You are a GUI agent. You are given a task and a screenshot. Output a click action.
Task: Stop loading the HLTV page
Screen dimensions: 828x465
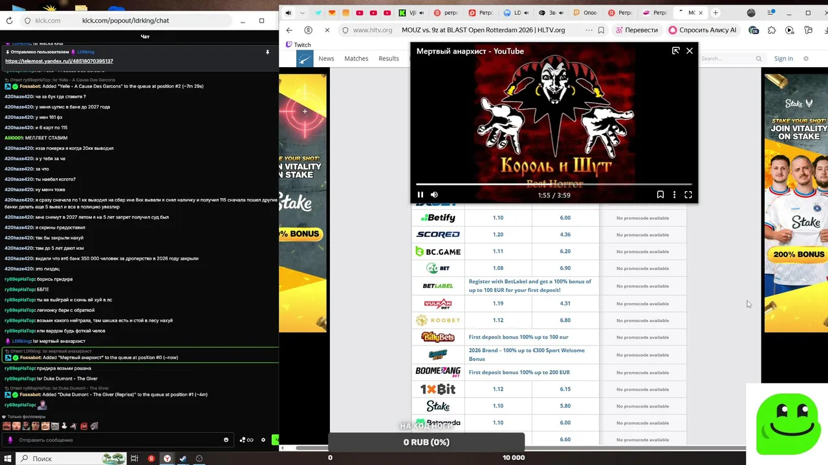[327, 30]
